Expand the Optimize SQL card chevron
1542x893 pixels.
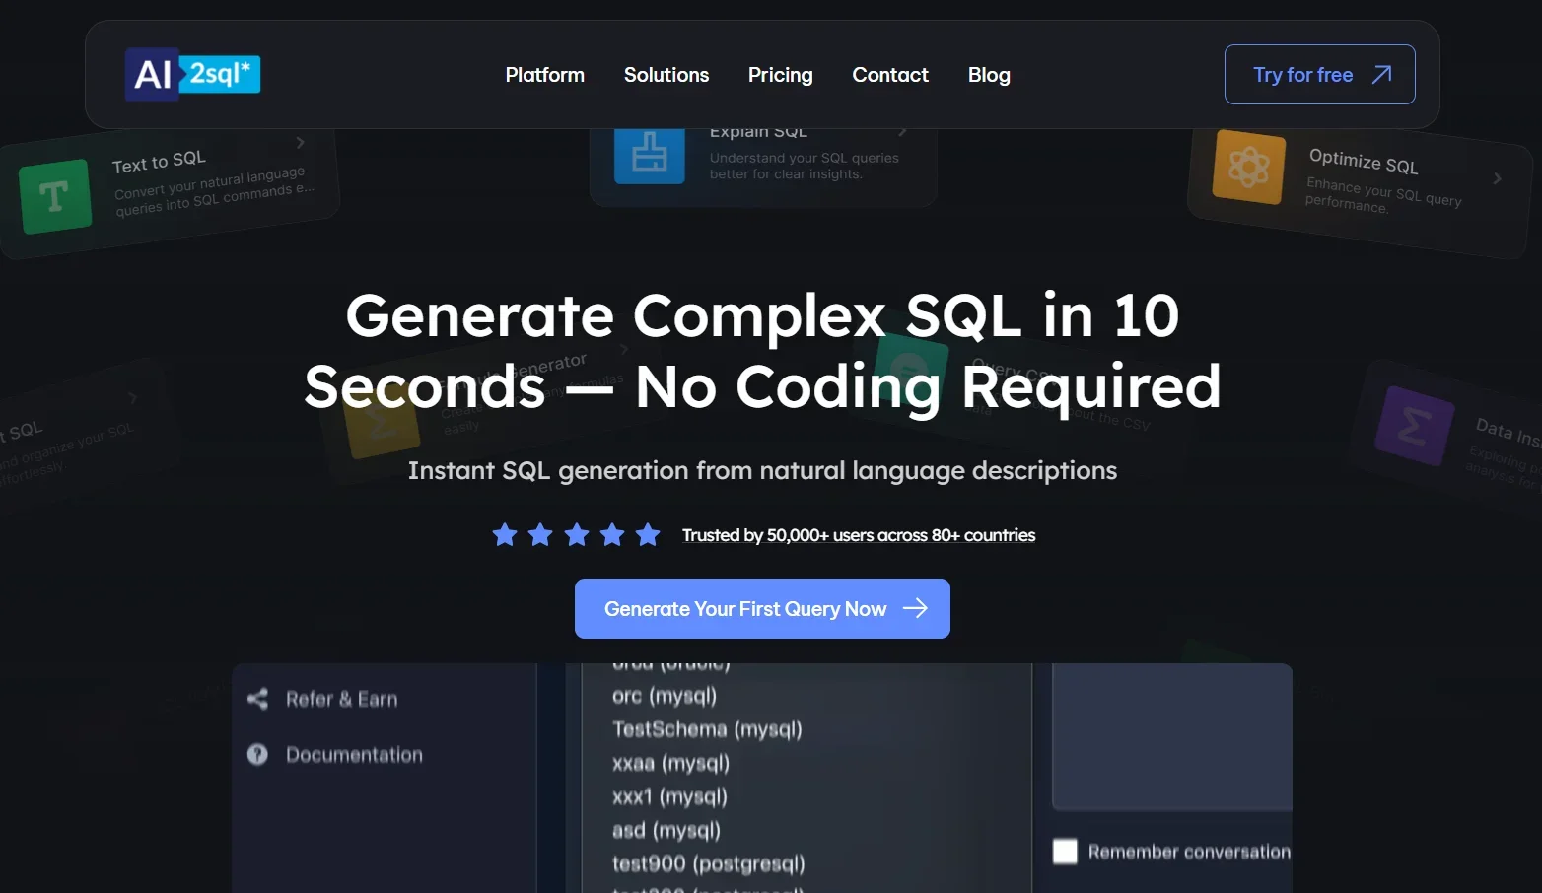tap(1497, 178)
